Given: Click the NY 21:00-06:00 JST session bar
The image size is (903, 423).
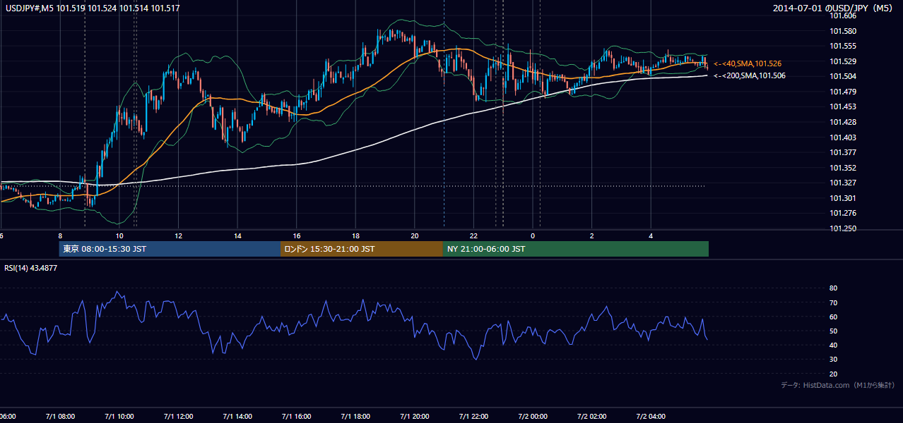Looking at the screenshot, I should (576, 249).
